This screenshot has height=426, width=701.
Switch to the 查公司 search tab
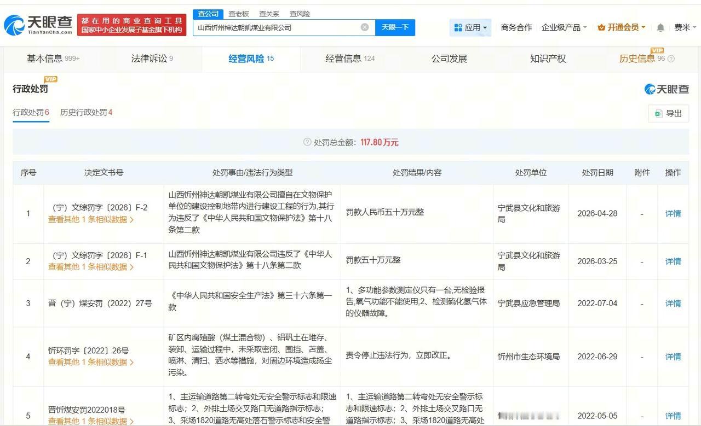point(208,14)
